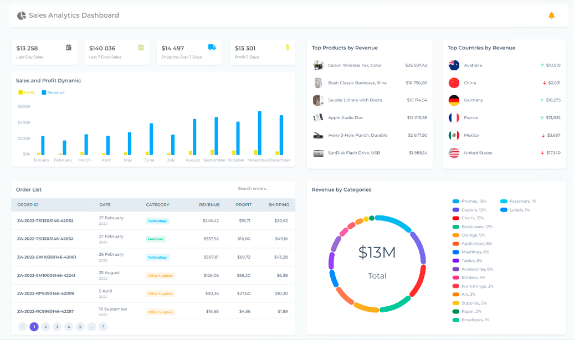Image resolution: width=574 pixels, height=340 pixels.
Task: Click the green up arrow beside Australia revenue
Action: [542, 65]
